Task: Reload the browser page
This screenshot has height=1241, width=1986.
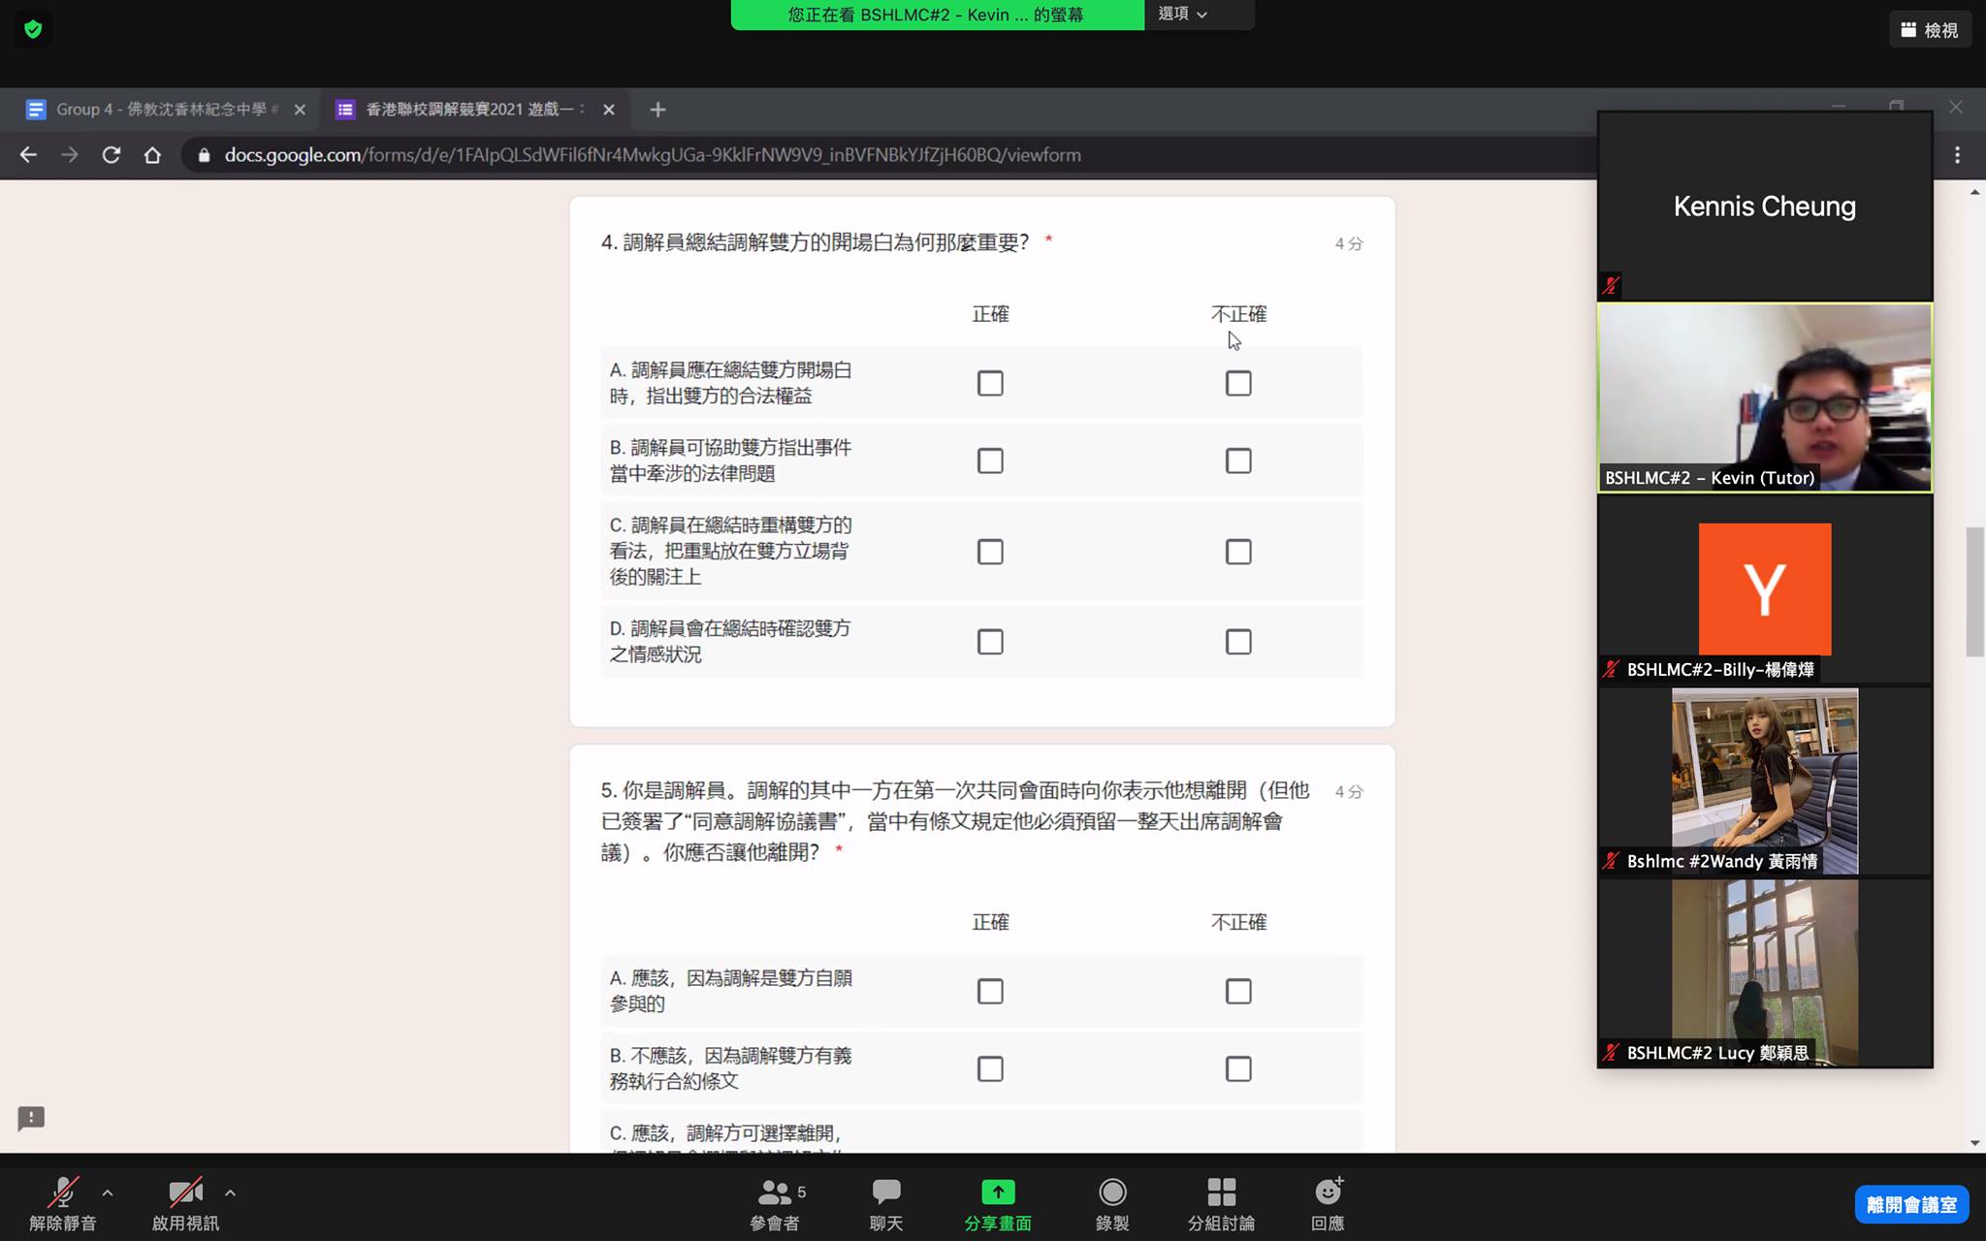Action: pyautogui.click(x=112, y=155)
